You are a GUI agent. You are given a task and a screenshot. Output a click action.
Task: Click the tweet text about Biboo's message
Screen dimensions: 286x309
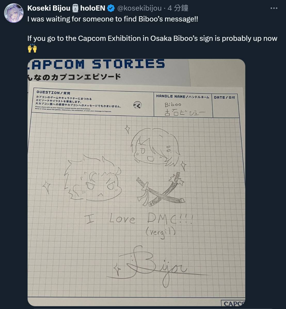pos(113,19)
